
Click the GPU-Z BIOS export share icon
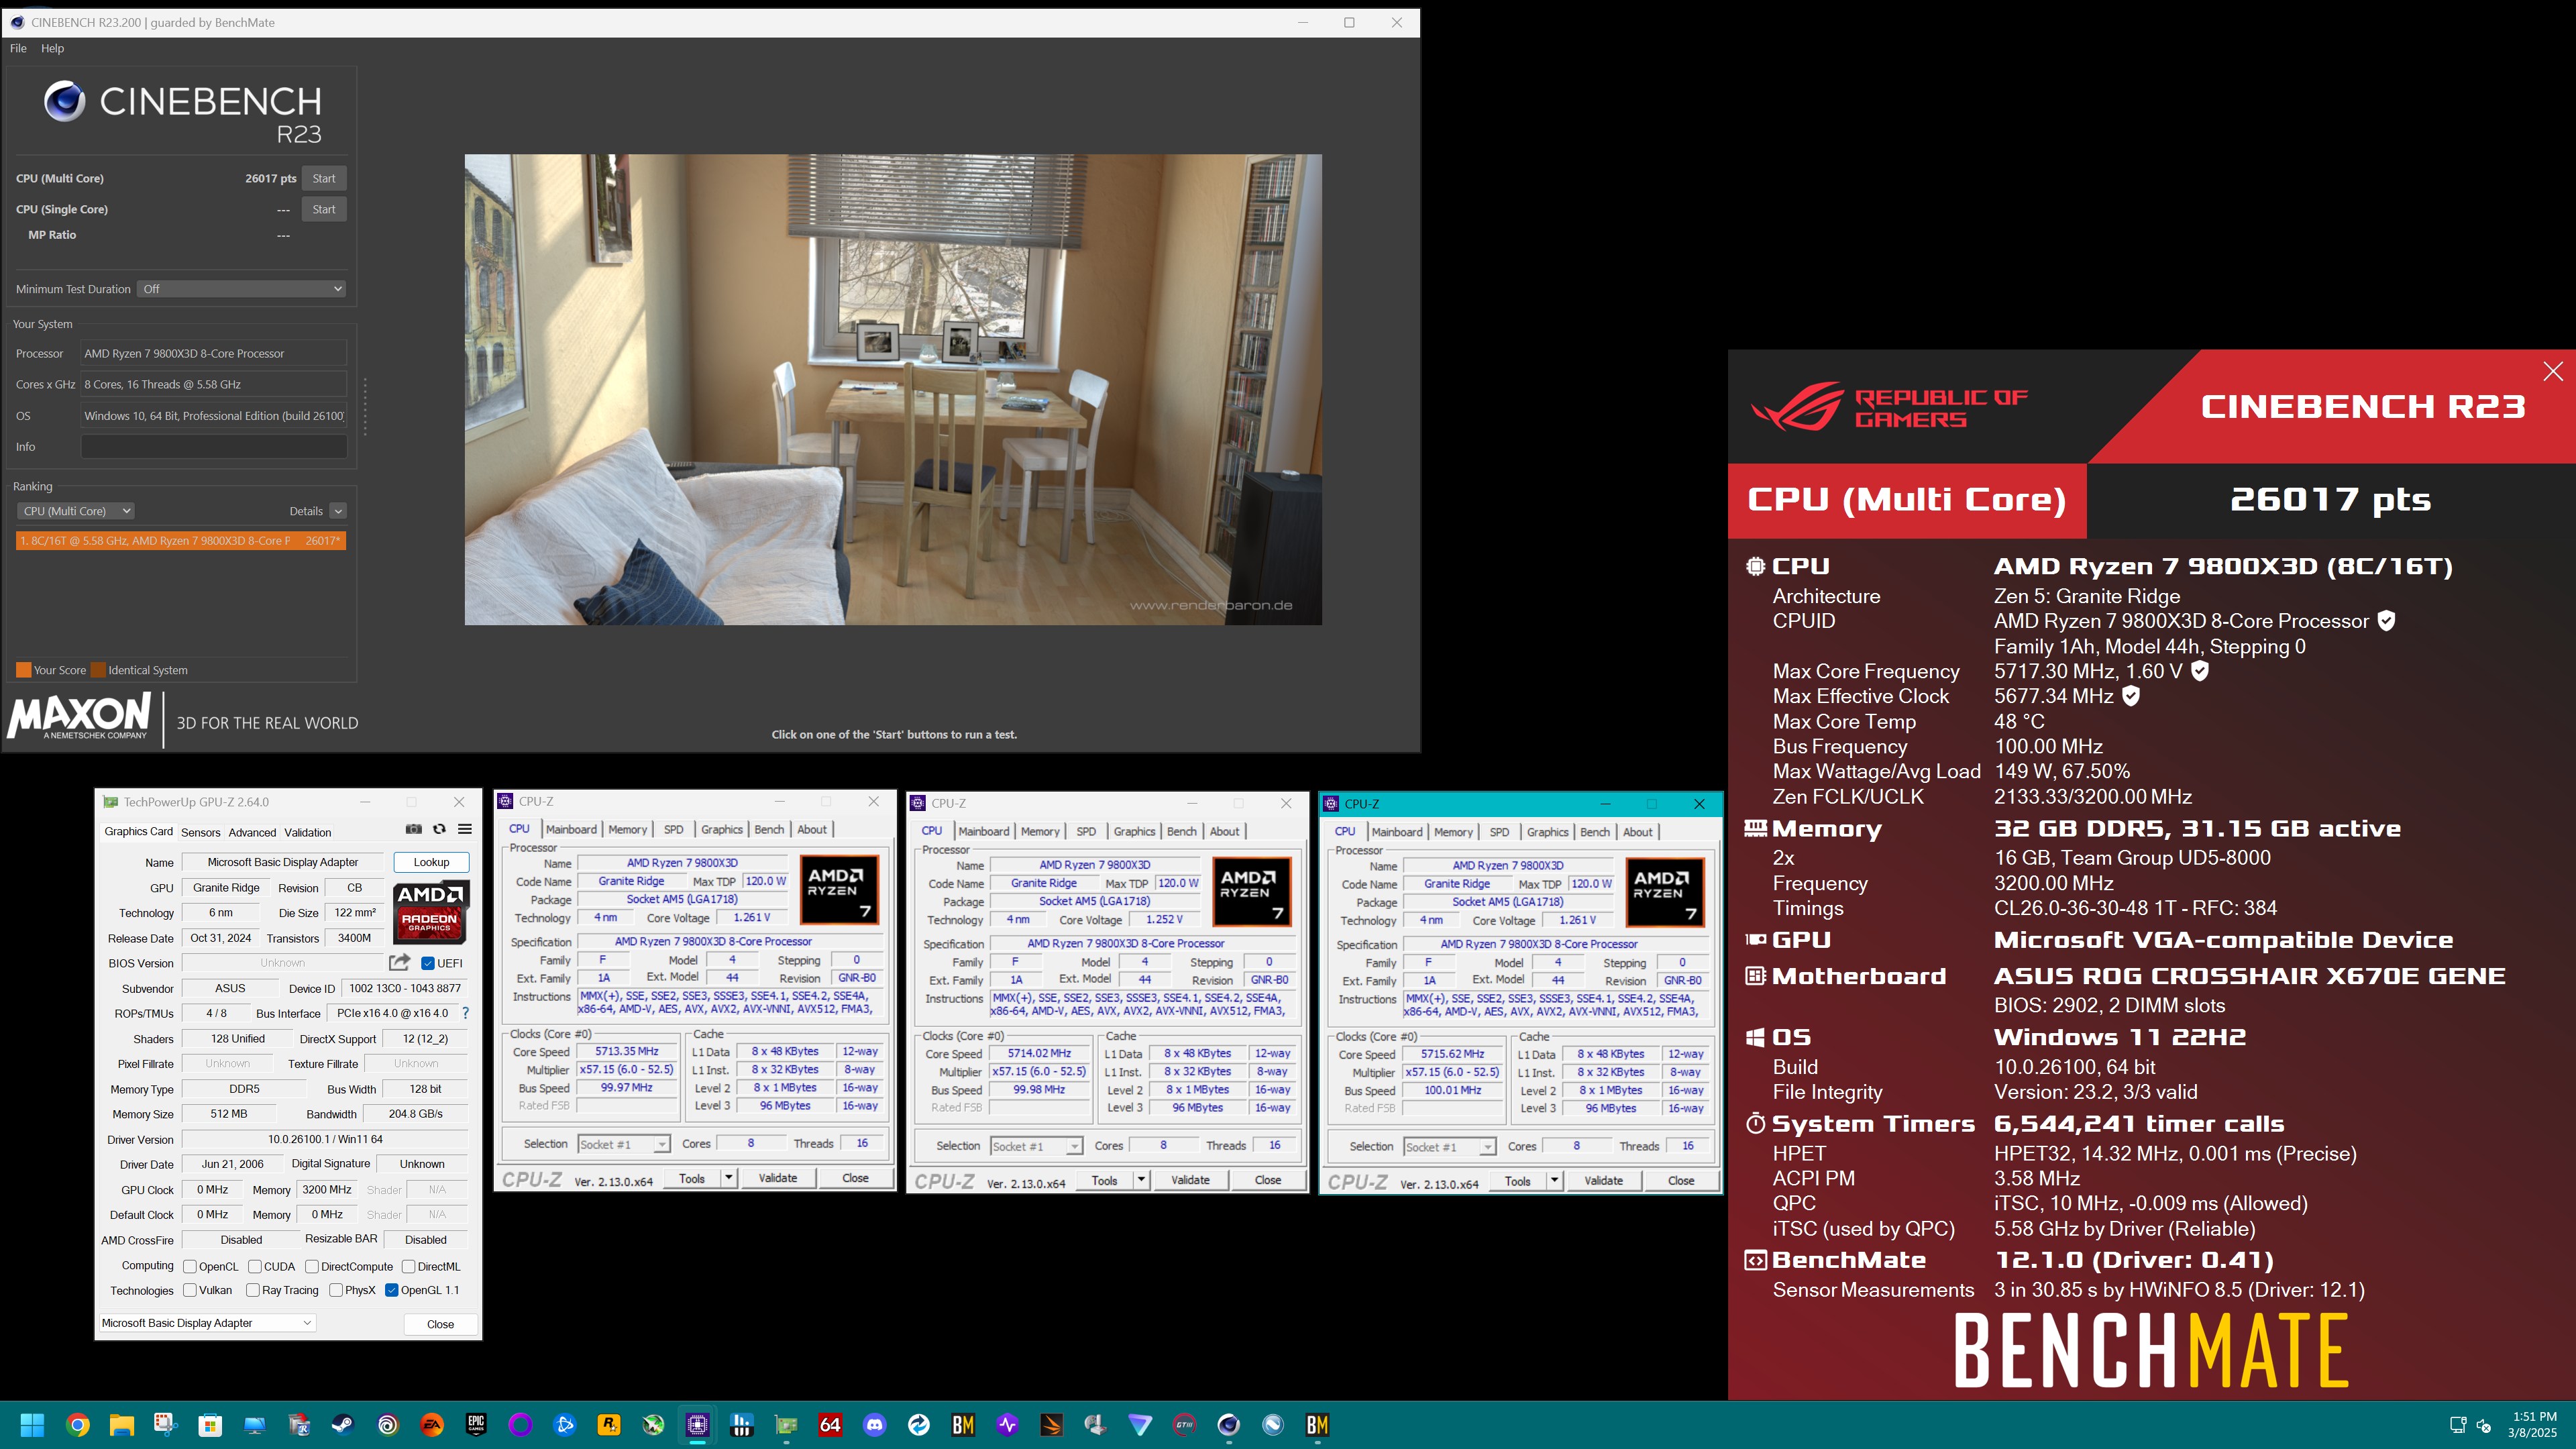tap(399, 962)
